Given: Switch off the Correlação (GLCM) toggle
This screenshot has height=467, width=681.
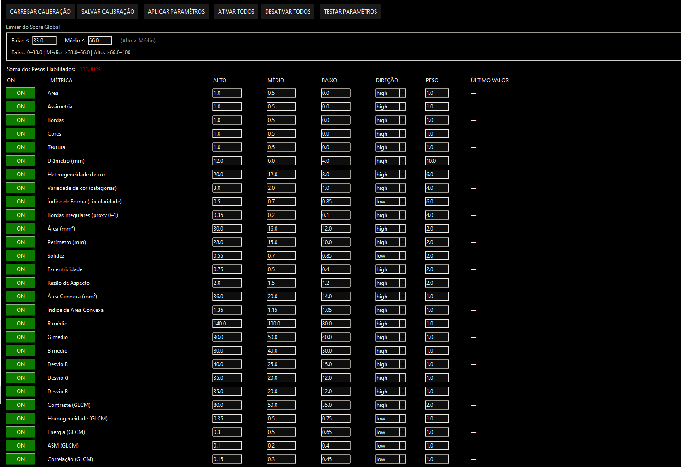Looking at the screenshot, I should pyautogui.click(x=21, y=459).
